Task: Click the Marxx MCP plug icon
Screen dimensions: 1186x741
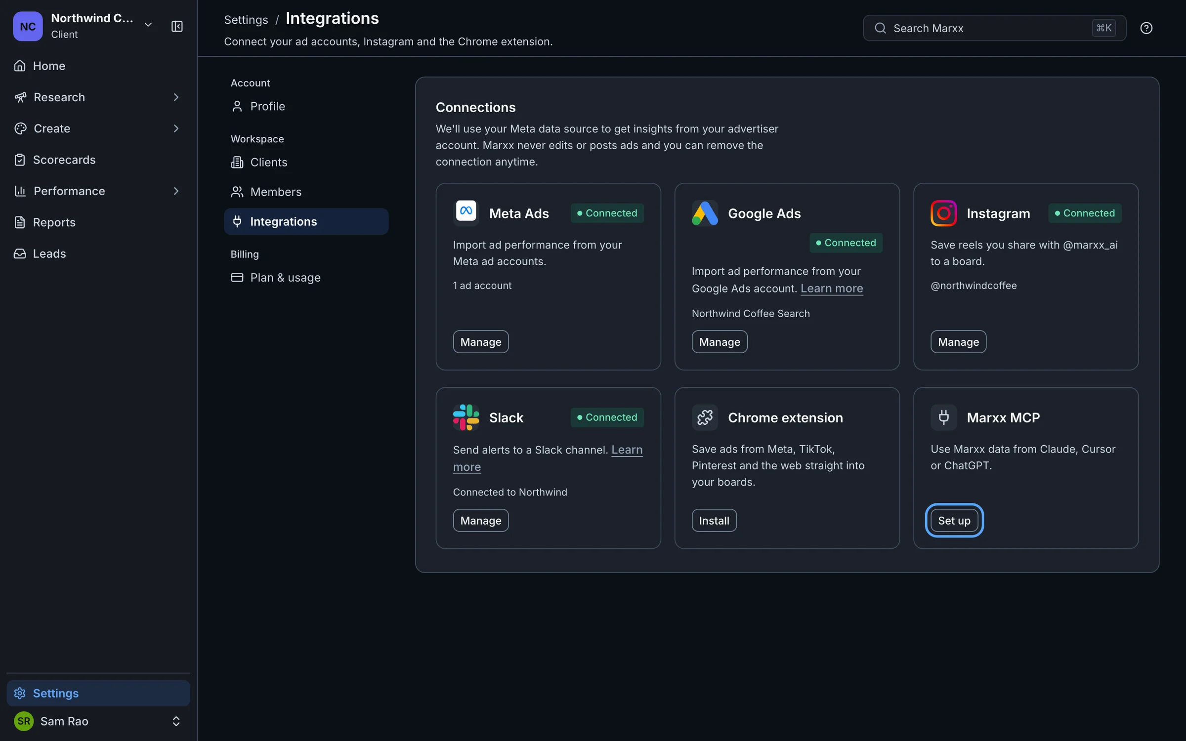Action: [943, 417]
